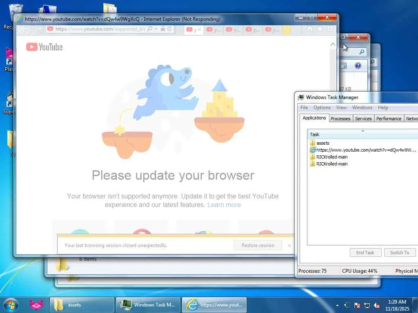Click the Explorer window search magnifier icon
Screen dimensions: 418x313
click(362, 52)
